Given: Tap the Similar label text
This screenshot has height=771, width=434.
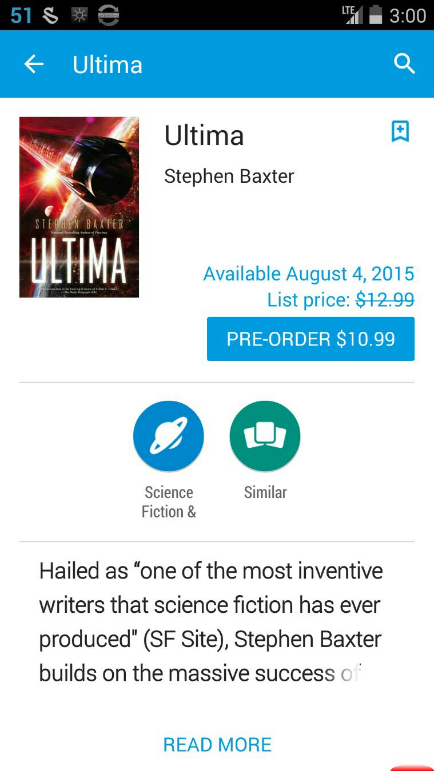Looking at the screenshot, I should coord(265,492).
